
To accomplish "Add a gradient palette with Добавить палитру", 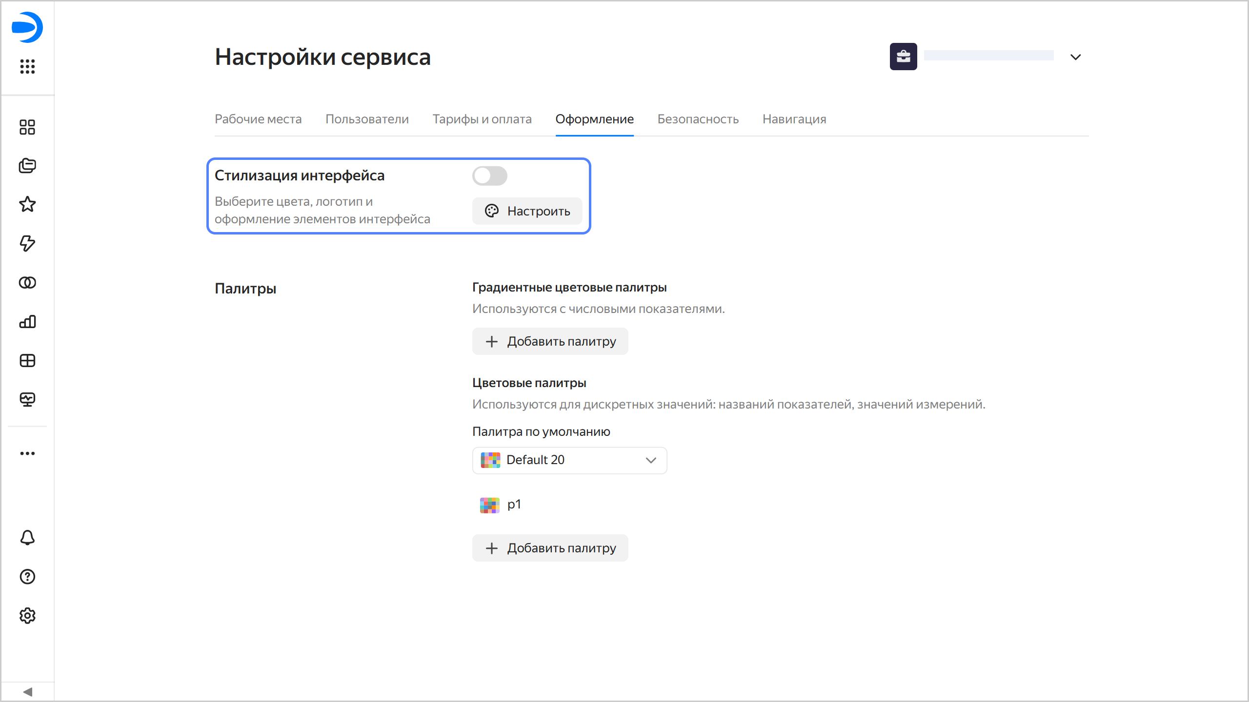I will click(550, 341).
